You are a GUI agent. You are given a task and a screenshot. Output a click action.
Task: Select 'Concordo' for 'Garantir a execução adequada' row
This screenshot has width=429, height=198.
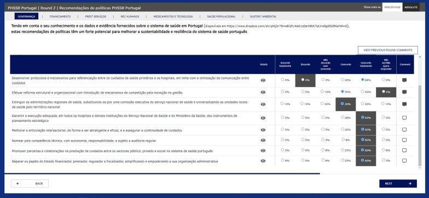tap(343, 117)
